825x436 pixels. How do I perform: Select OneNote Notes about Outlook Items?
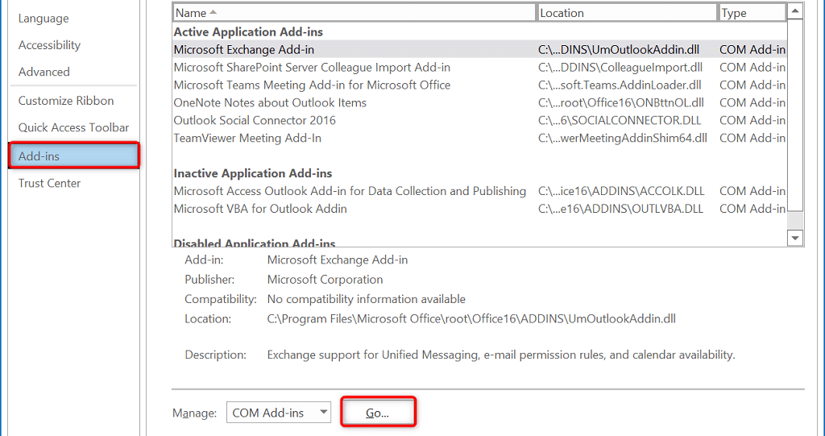pyautogui.click(x=479, y=102)
